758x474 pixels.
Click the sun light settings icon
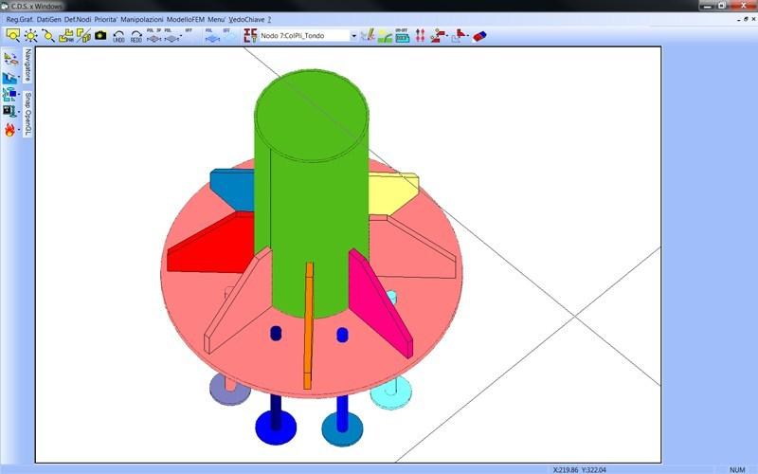(x=30, y=35)
